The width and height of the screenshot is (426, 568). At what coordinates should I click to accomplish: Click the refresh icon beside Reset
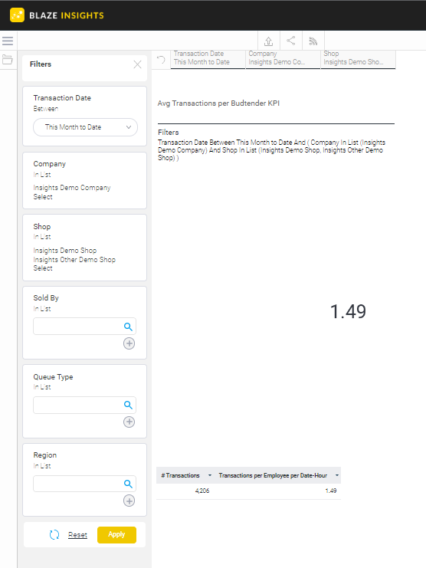[54, 535]
